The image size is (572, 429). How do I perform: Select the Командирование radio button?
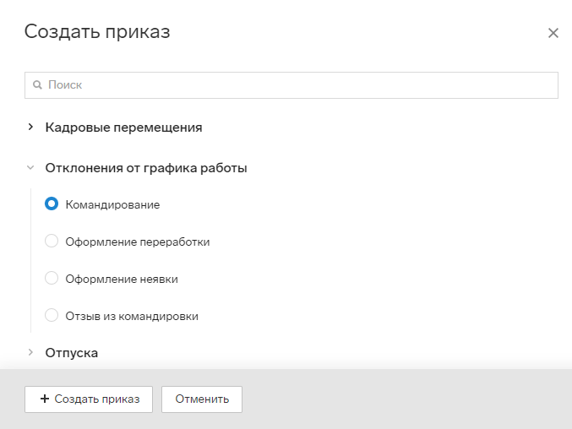coord(52,204)
